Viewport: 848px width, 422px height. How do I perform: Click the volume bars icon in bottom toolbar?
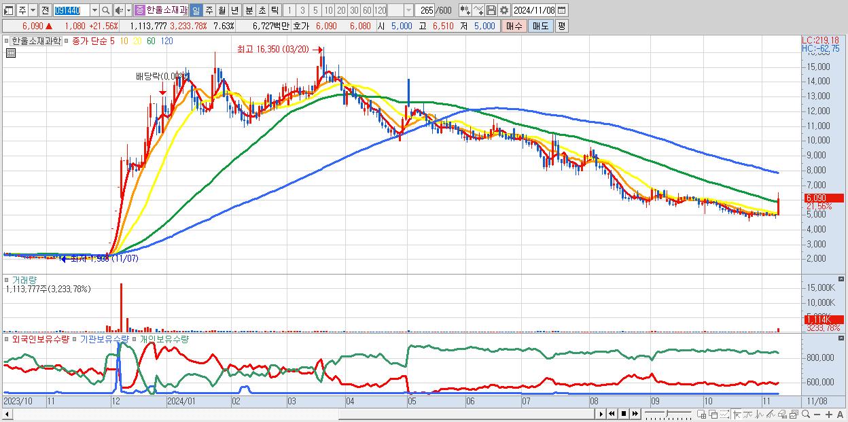pyautogui.click(x=783, y=414)
